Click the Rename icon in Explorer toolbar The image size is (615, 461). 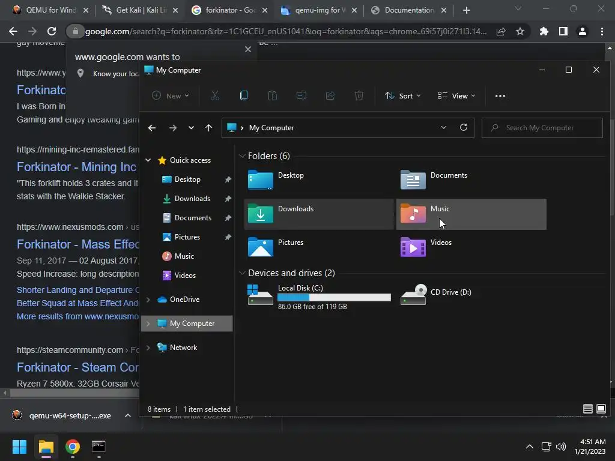point(301,95)
